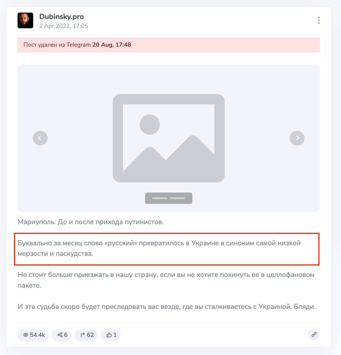This screenshot has width=341, height=355.
Task: Click the thumbs-up reaction counter showing 1
Action: pos(111,335)
